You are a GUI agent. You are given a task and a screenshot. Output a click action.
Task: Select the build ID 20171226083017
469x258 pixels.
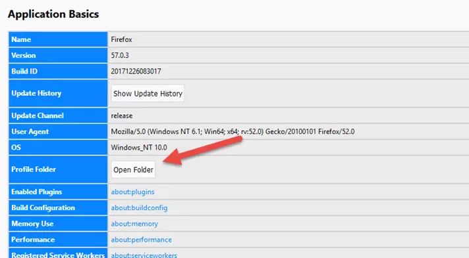click(136, 72)
